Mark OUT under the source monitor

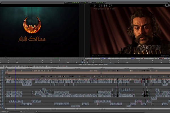click(x=42, y=60)
